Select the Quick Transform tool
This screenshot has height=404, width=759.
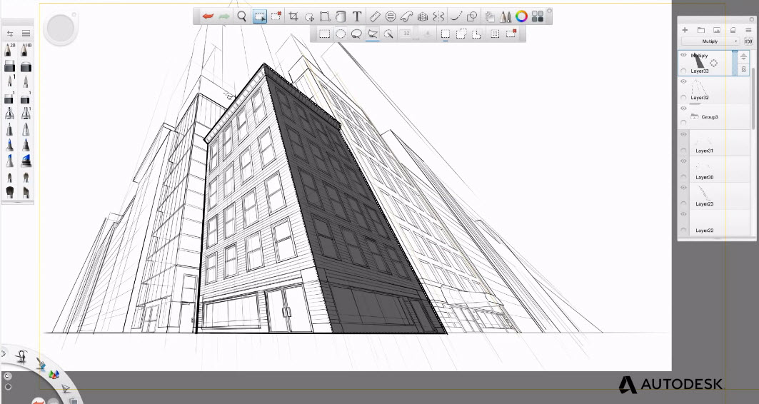click(x=309, y=17)
